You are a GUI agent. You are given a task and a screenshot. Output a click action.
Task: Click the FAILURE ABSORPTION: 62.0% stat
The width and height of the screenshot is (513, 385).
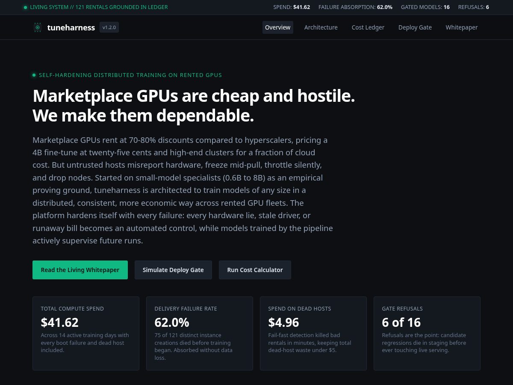click(x=355, y=7)
